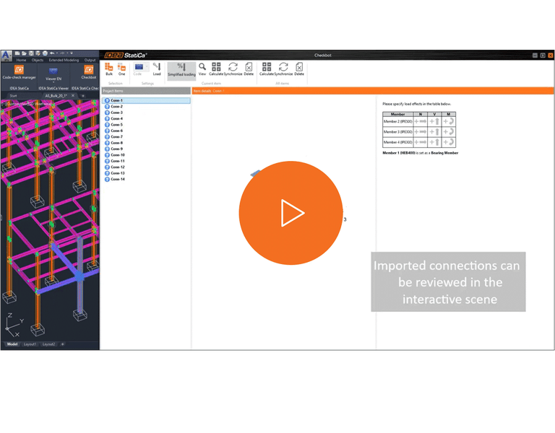Delete all items
This screenshot has width=555, height=433.
tap(299, 69)
